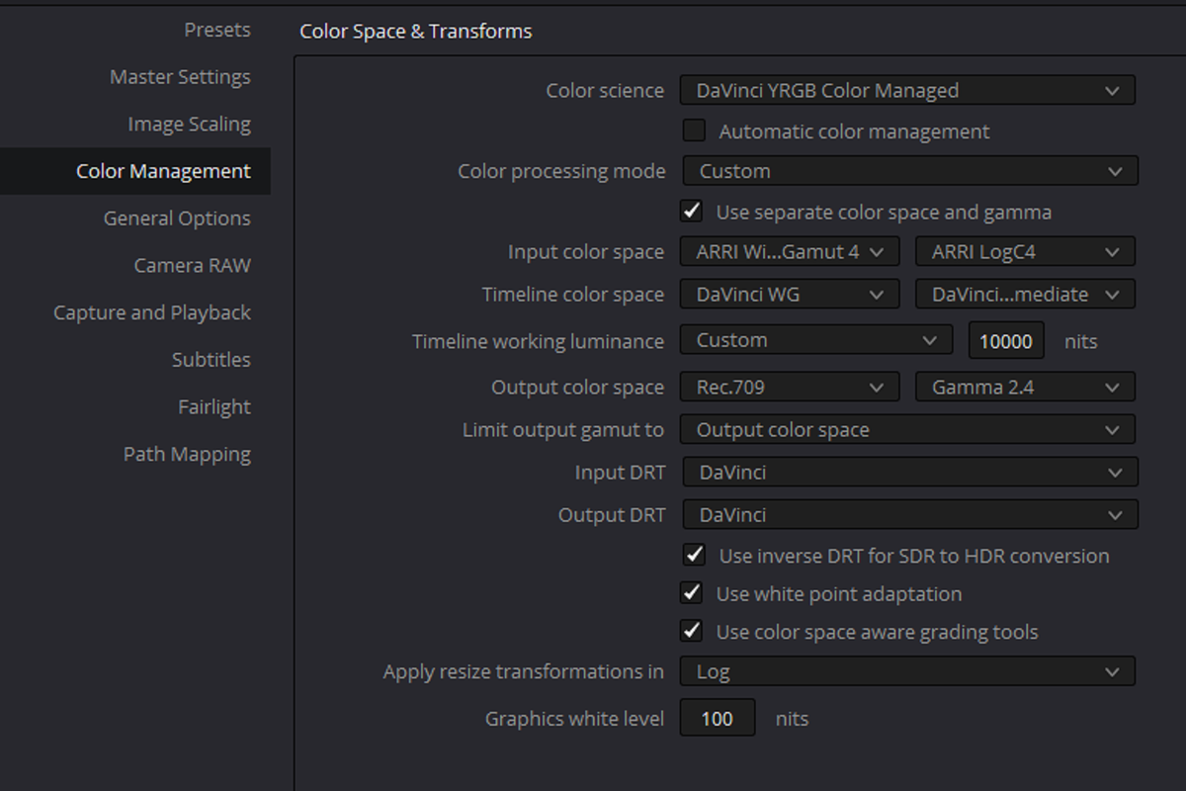Screen dimensions: 1186x791
Task: Switch to Camera RAW settings
Action: [192, 266]
